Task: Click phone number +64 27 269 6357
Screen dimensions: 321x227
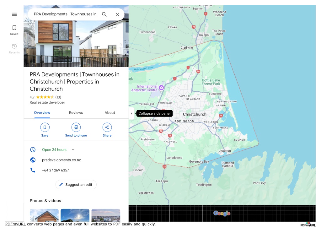Action: [56, 170]
